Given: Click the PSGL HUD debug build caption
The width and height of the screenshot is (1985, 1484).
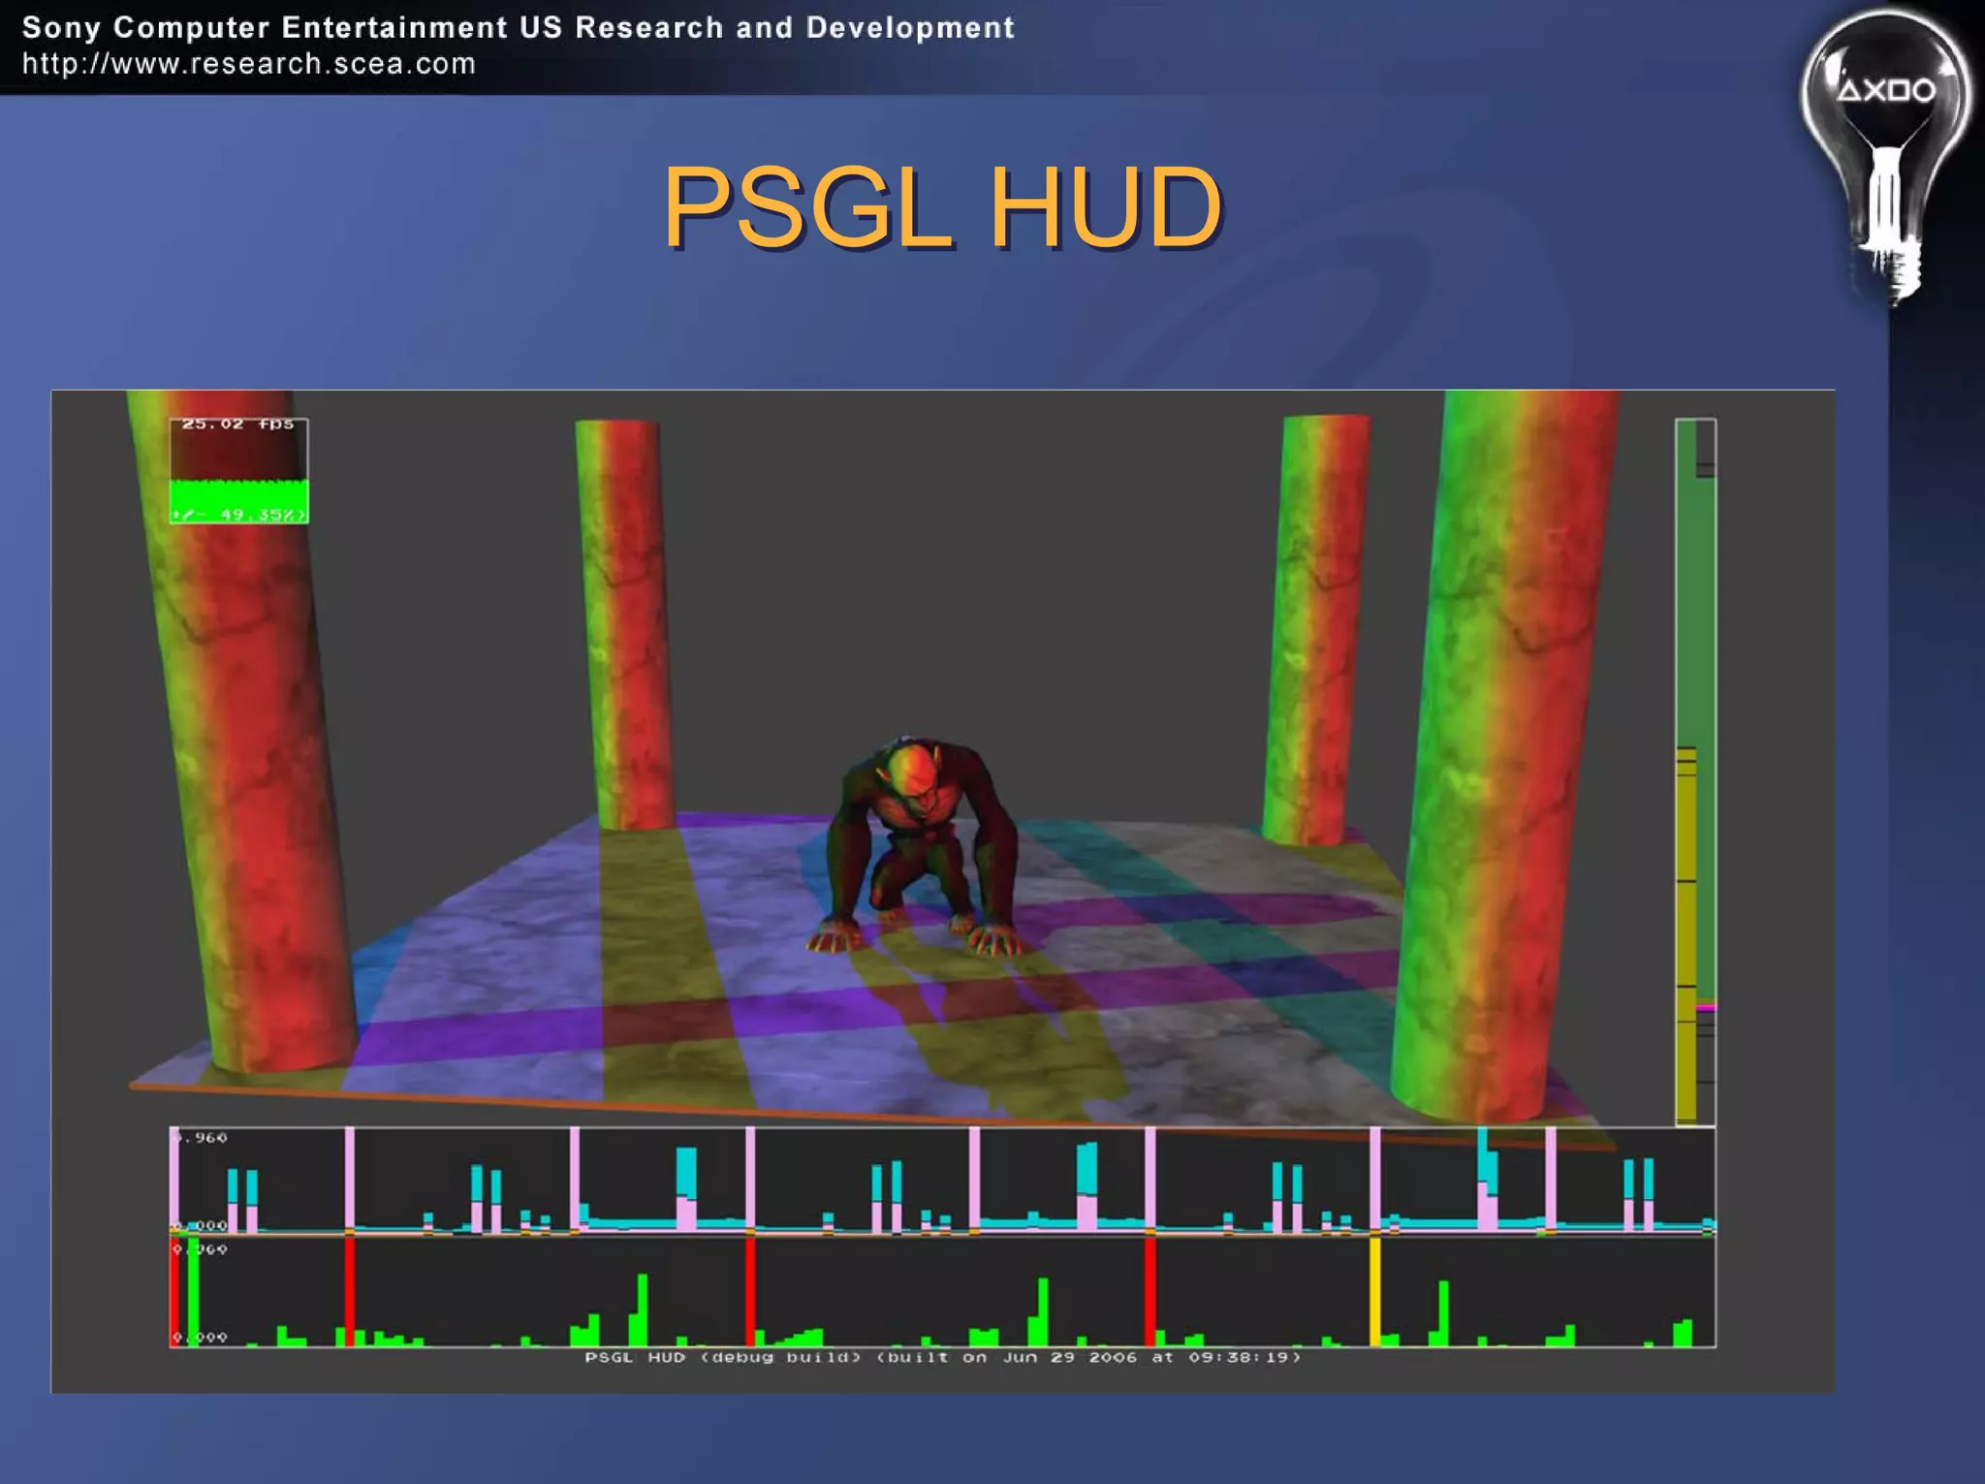Looking at the screenshot, I should click(x=942, y=1357).
